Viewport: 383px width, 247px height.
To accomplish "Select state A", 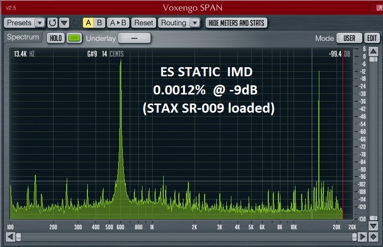I will (x=88, y=23).
